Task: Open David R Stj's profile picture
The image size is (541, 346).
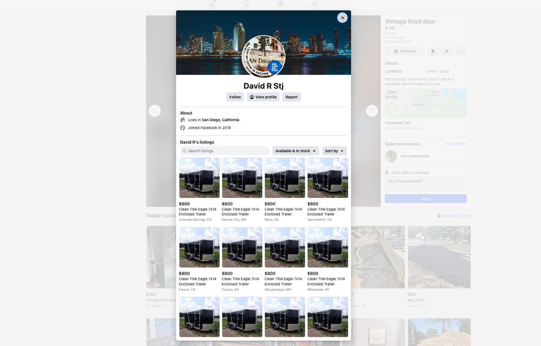Action: (x=264, y=56)
